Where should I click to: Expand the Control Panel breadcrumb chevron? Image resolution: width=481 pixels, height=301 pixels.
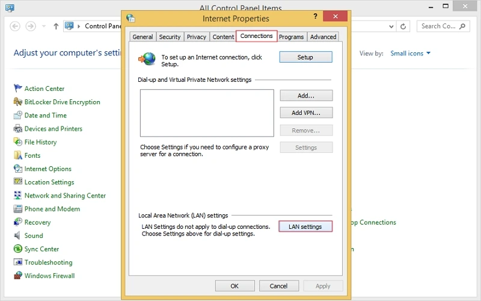click(79, 26)
